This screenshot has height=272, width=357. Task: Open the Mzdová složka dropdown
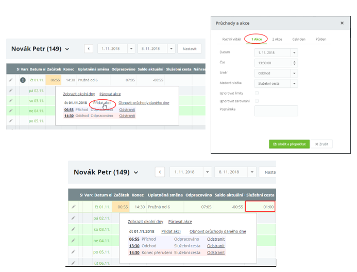[x=294, y=83]
